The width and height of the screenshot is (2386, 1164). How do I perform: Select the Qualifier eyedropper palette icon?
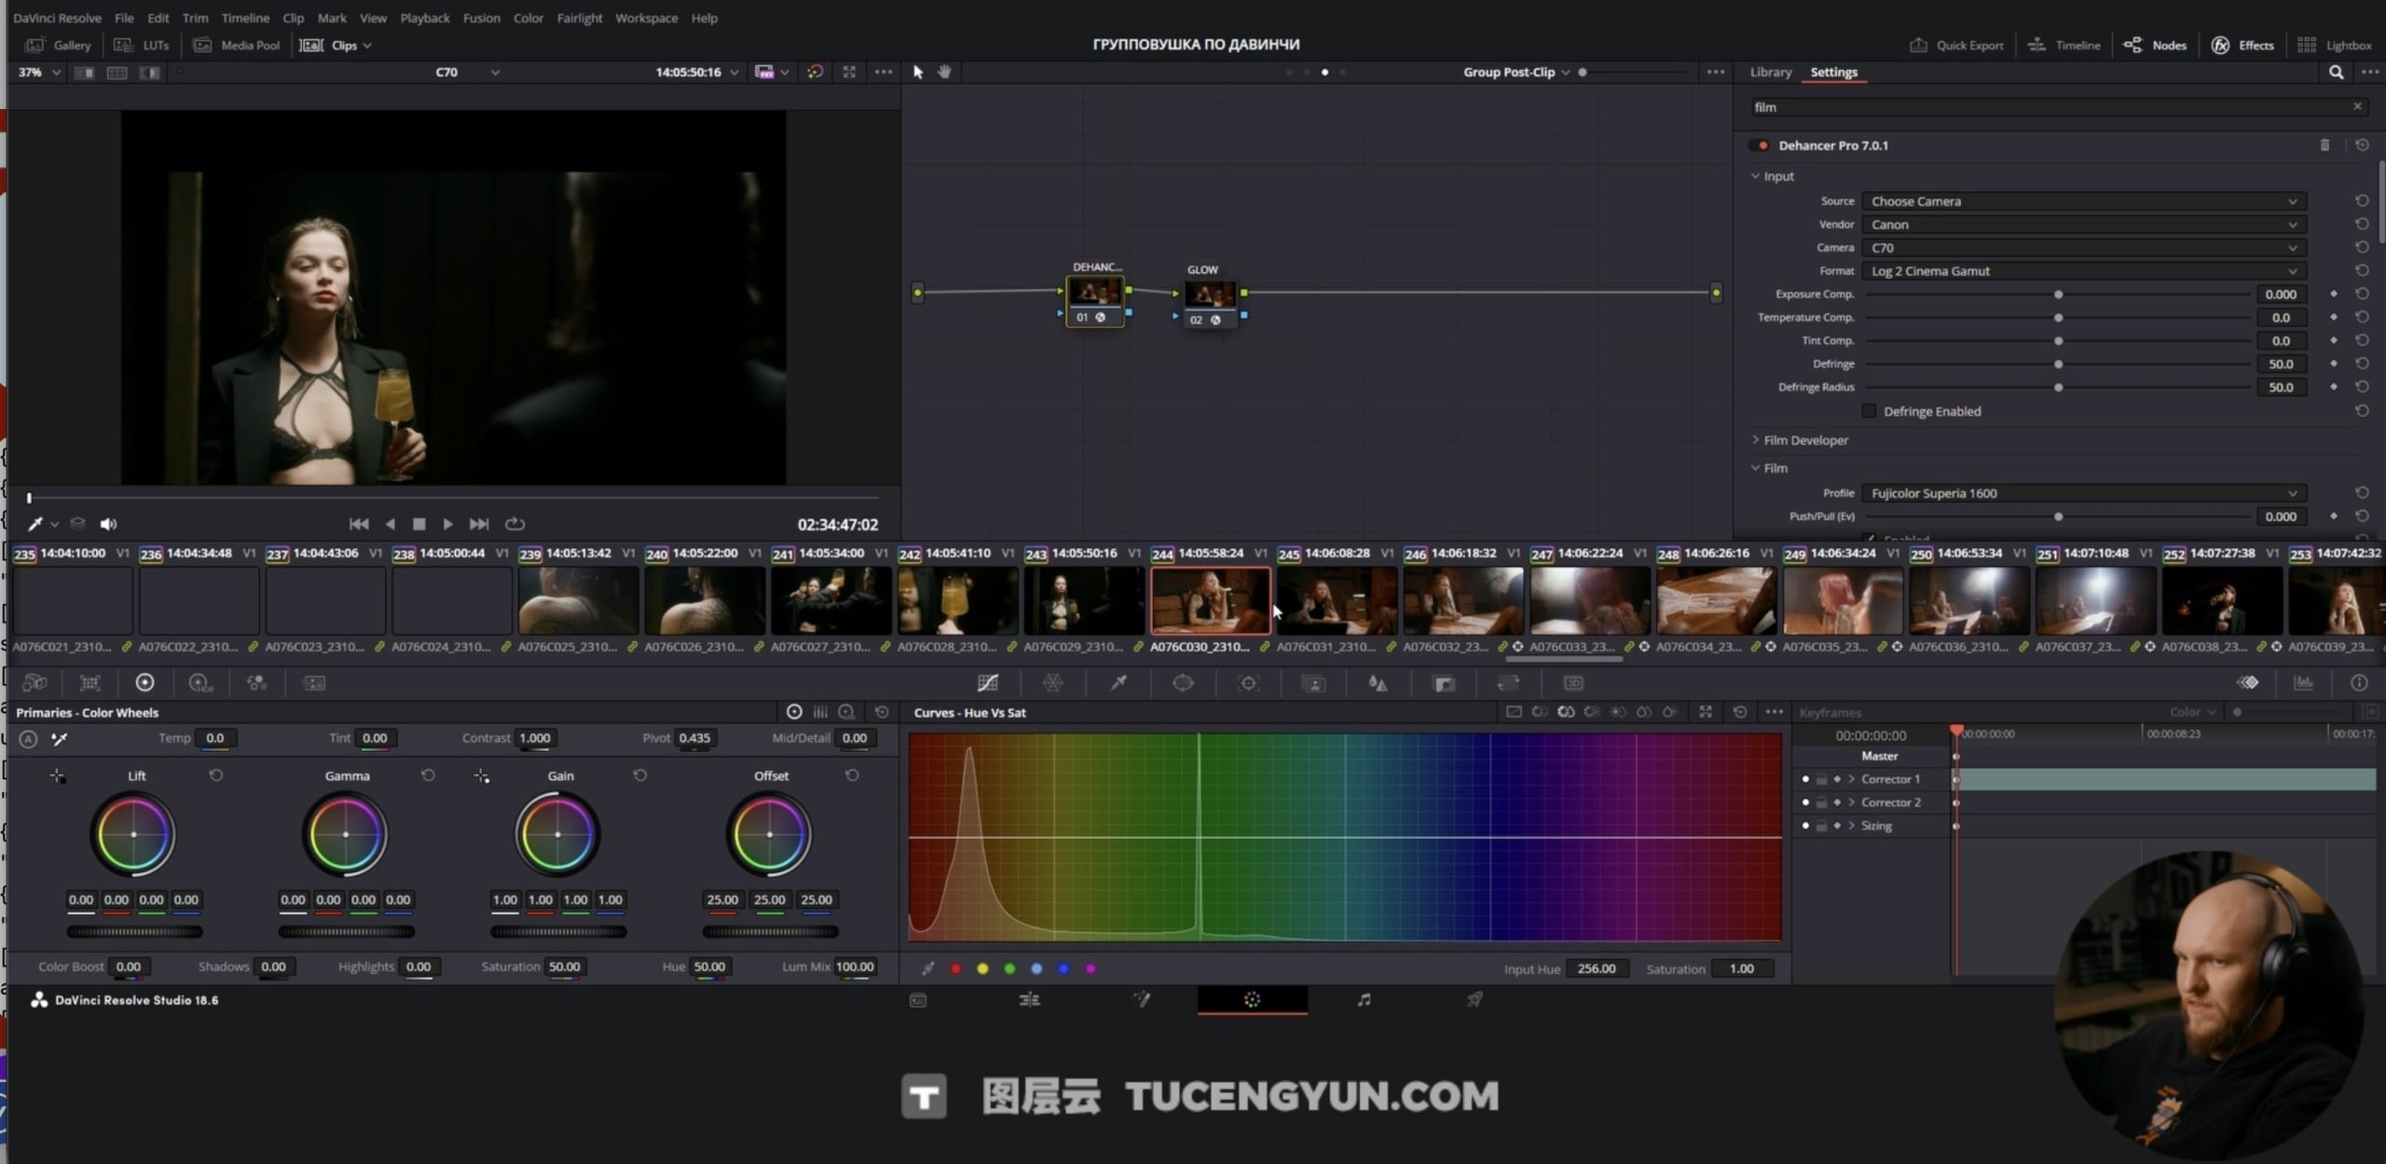tap(1118, 683)
